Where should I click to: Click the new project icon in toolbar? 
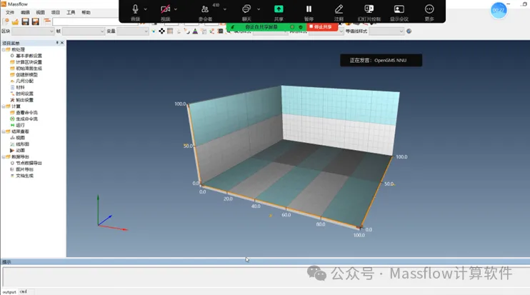point(6,21)
